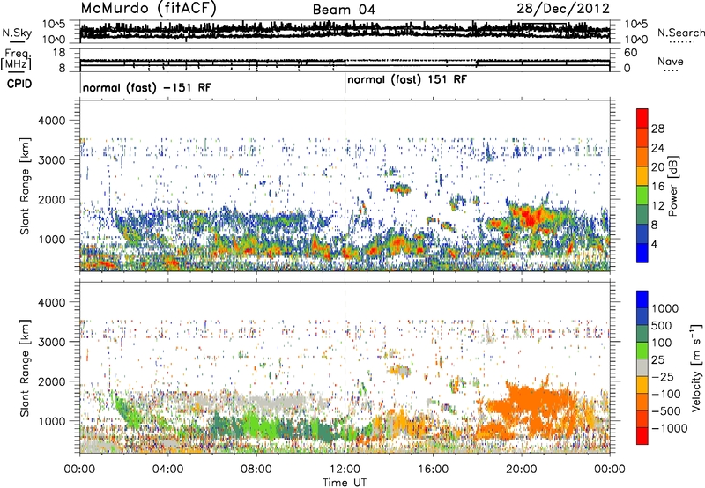Click the "-1000" Velocity colorbar value
Image resolution: width=705 pixels, height=488 pixels.
pyautogui.click(x=670, y=428)
